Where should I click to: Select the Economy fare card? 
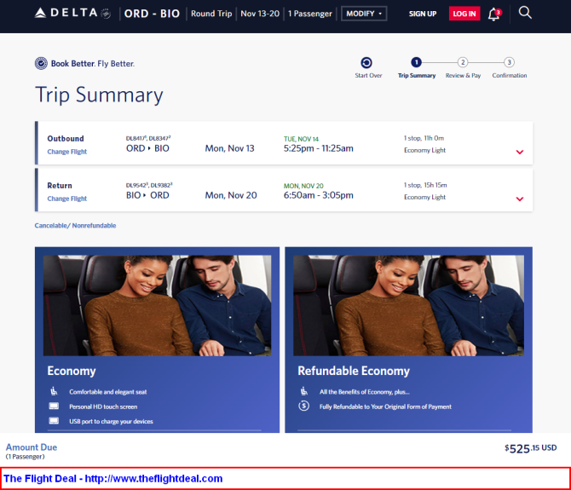coord(157,341)
